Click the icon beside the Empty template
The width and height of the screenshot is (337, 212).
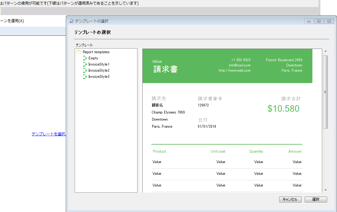pos(85,58)
